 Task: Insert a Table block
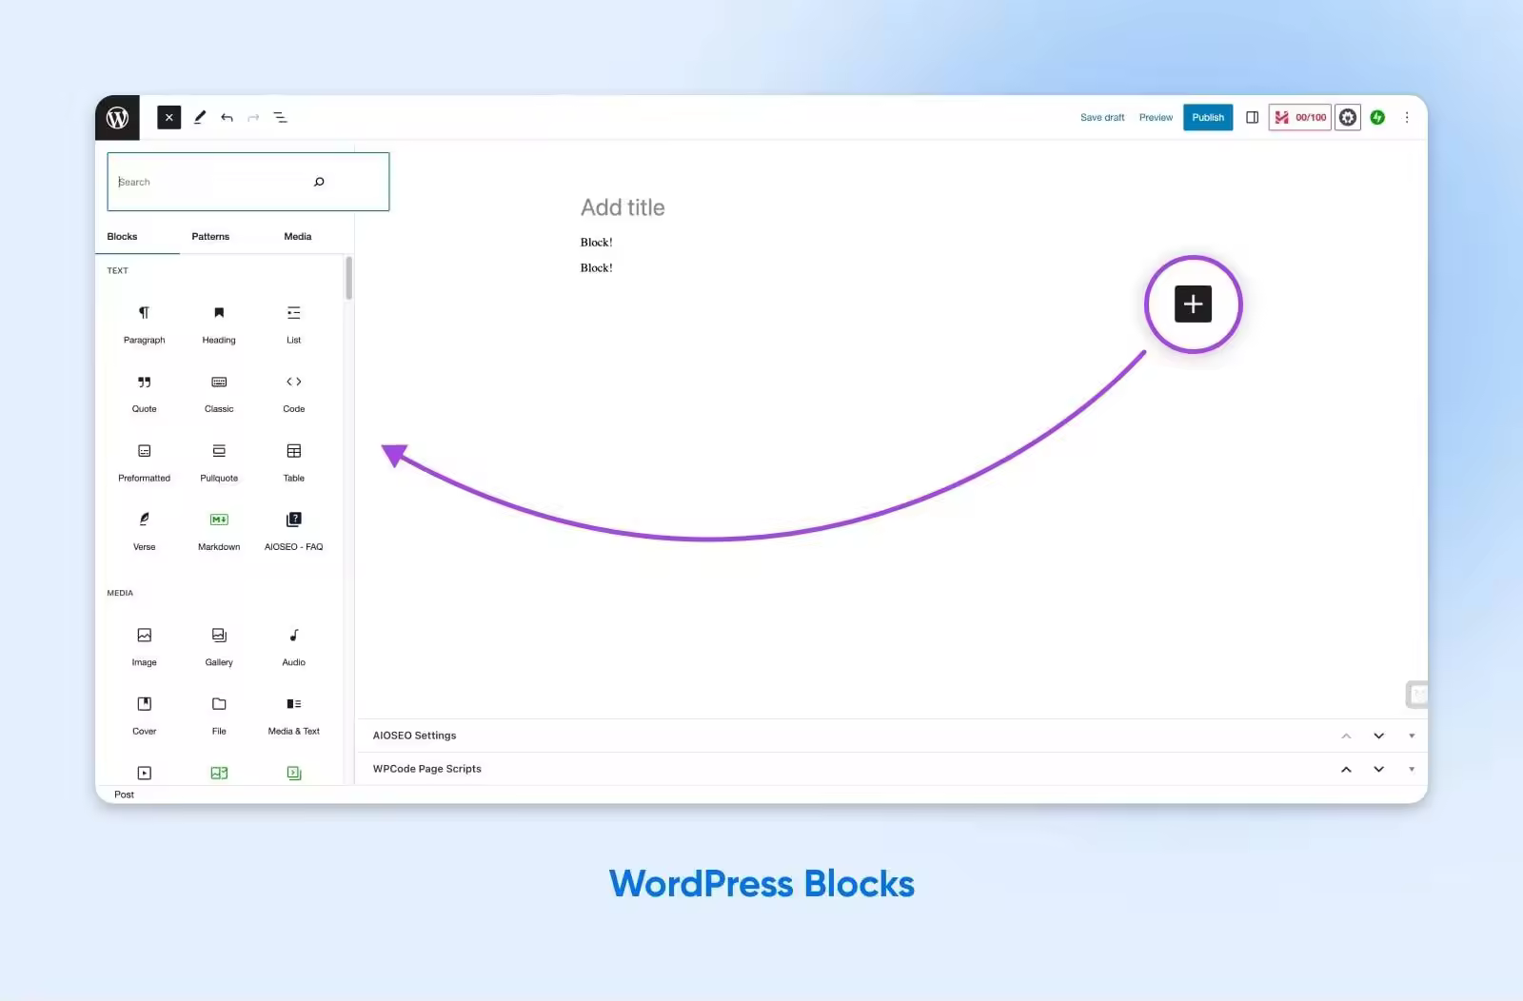[x=294, y=462]
